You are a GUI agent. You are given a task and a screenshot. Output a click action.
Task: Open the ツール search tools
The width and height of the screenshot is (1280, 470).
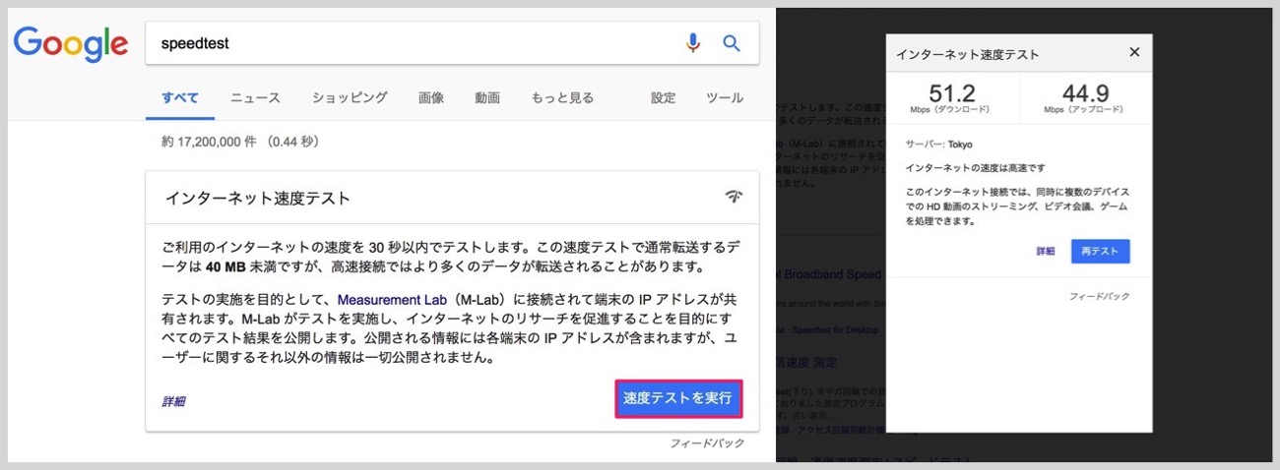(x=725, y=97)
